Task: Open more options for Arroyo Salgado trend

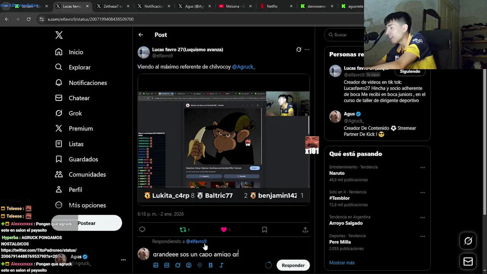Action: [422, 217]
